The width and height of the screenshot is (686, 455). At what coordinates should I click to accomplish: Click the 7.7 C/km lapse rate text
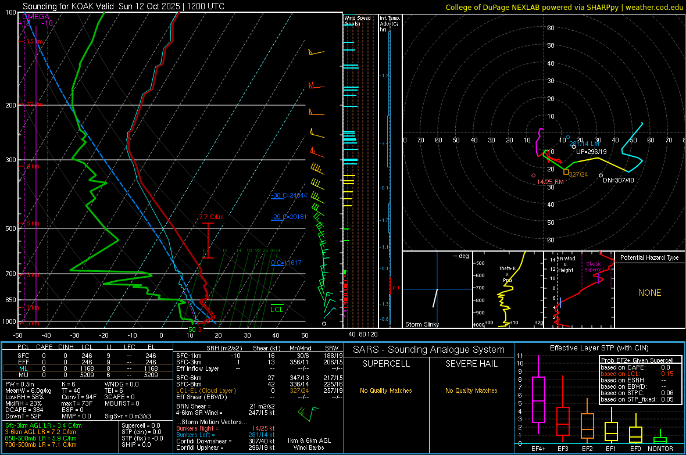(211, 217)
